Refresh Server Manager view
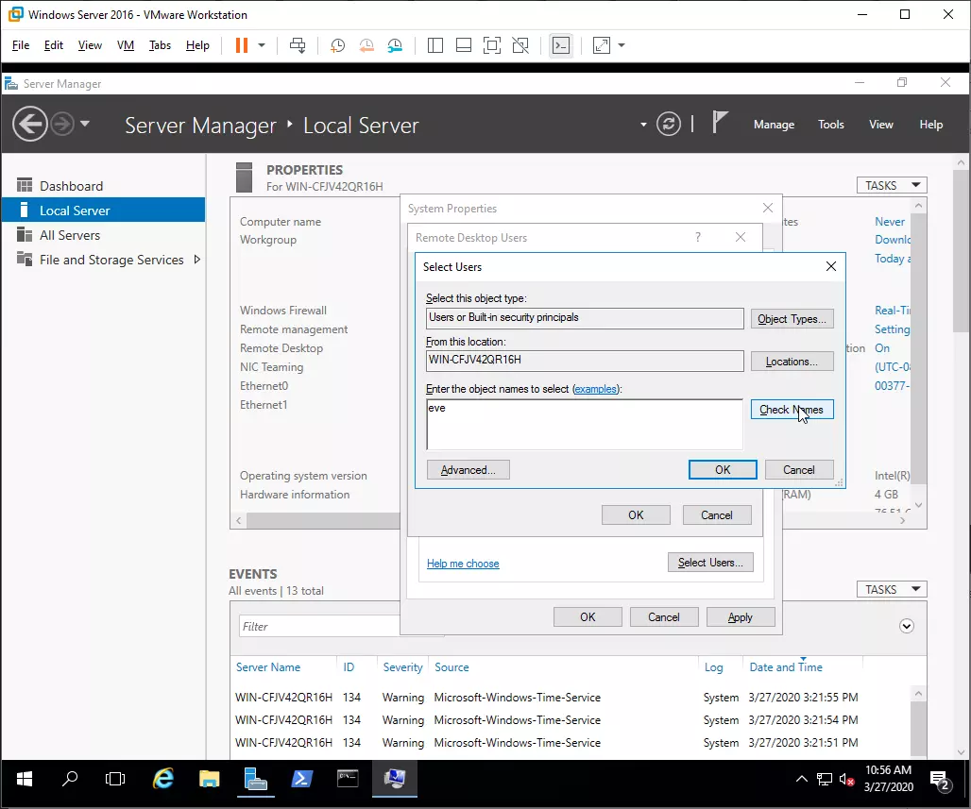This screenshot has width=971, height=809. [669, 124]
